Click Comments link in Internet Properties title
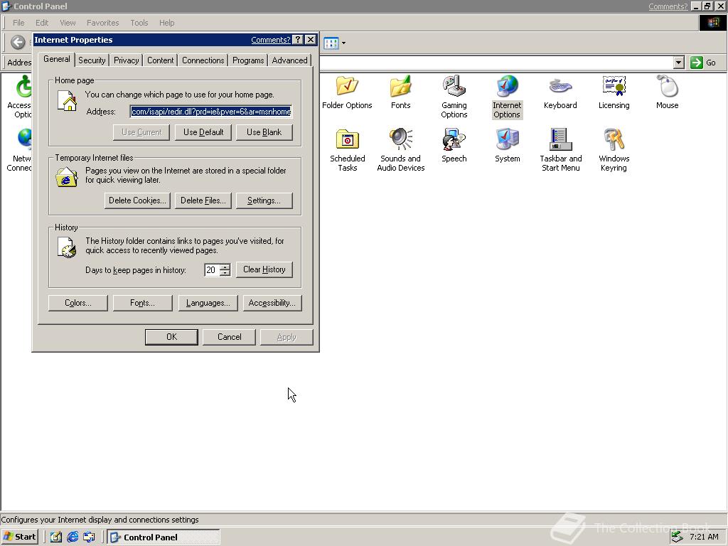Image resolution: width=728 pixels, height=546 pixels. pos(270,40)
